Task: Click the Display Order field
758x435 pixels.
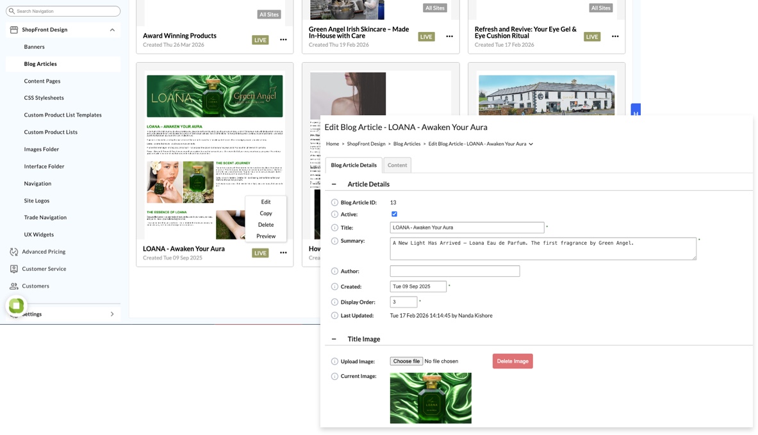Action: click(x=404, y=302)
